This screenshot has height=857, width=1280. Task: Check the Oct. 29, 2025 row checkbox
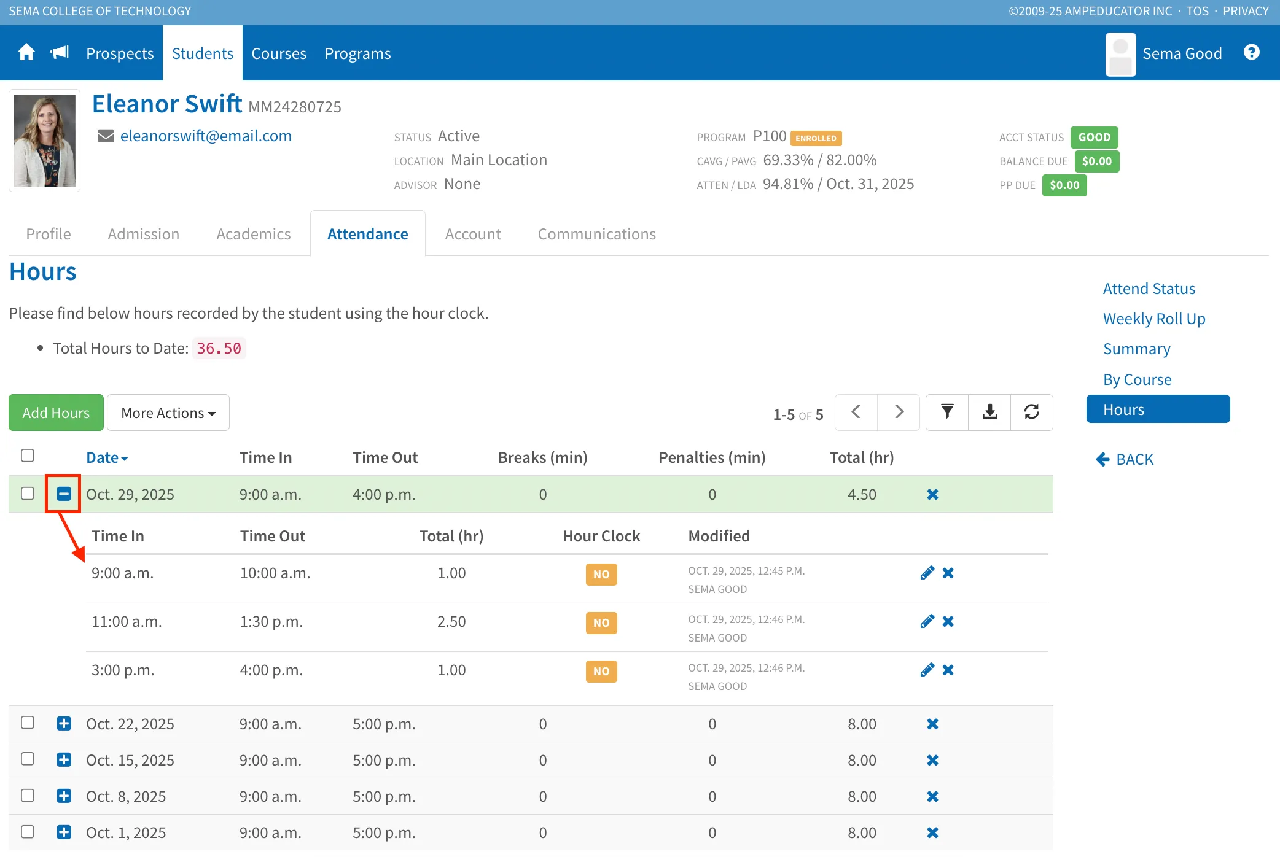pos(28,494)
